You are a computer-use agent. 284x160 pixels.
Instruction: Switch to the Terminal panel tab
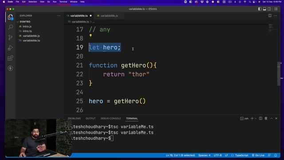click(132, 119)
